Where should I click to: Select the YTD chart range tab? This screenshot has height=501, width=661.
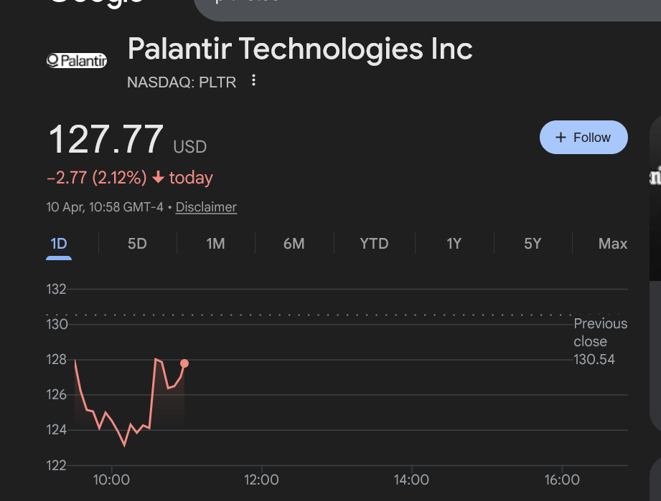click(374, 244)
